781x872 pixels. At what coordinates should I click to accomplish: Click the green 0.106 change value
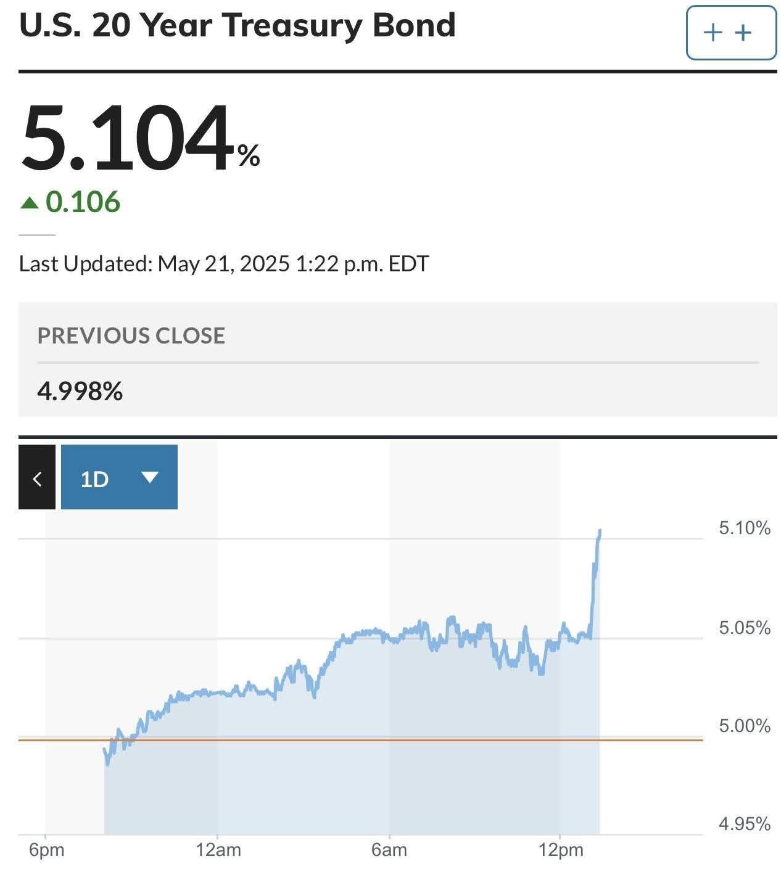pyautogui.click(x=83, y=202)
